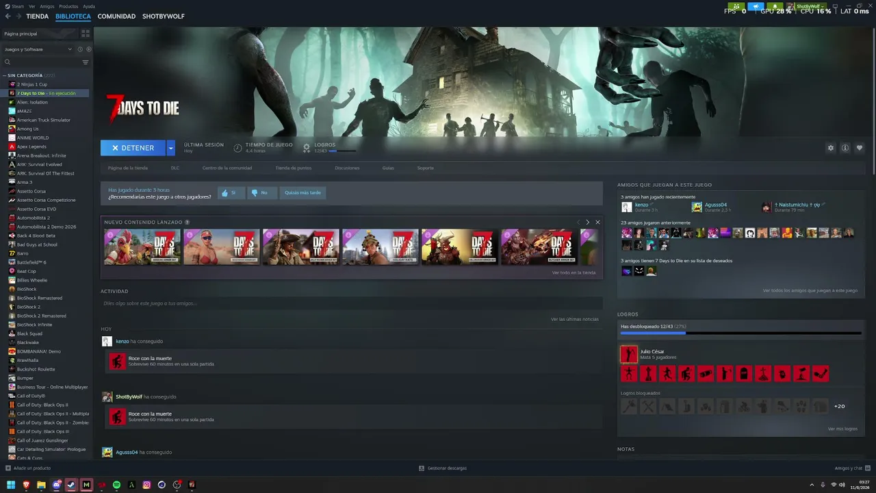
Task: Open the game's gear settings icon
Action: point(831,148)
